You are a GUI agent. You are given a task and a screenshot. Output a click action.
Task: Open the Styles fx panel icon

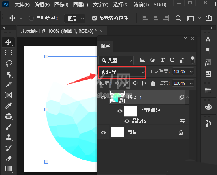click(x=208, y=63)
